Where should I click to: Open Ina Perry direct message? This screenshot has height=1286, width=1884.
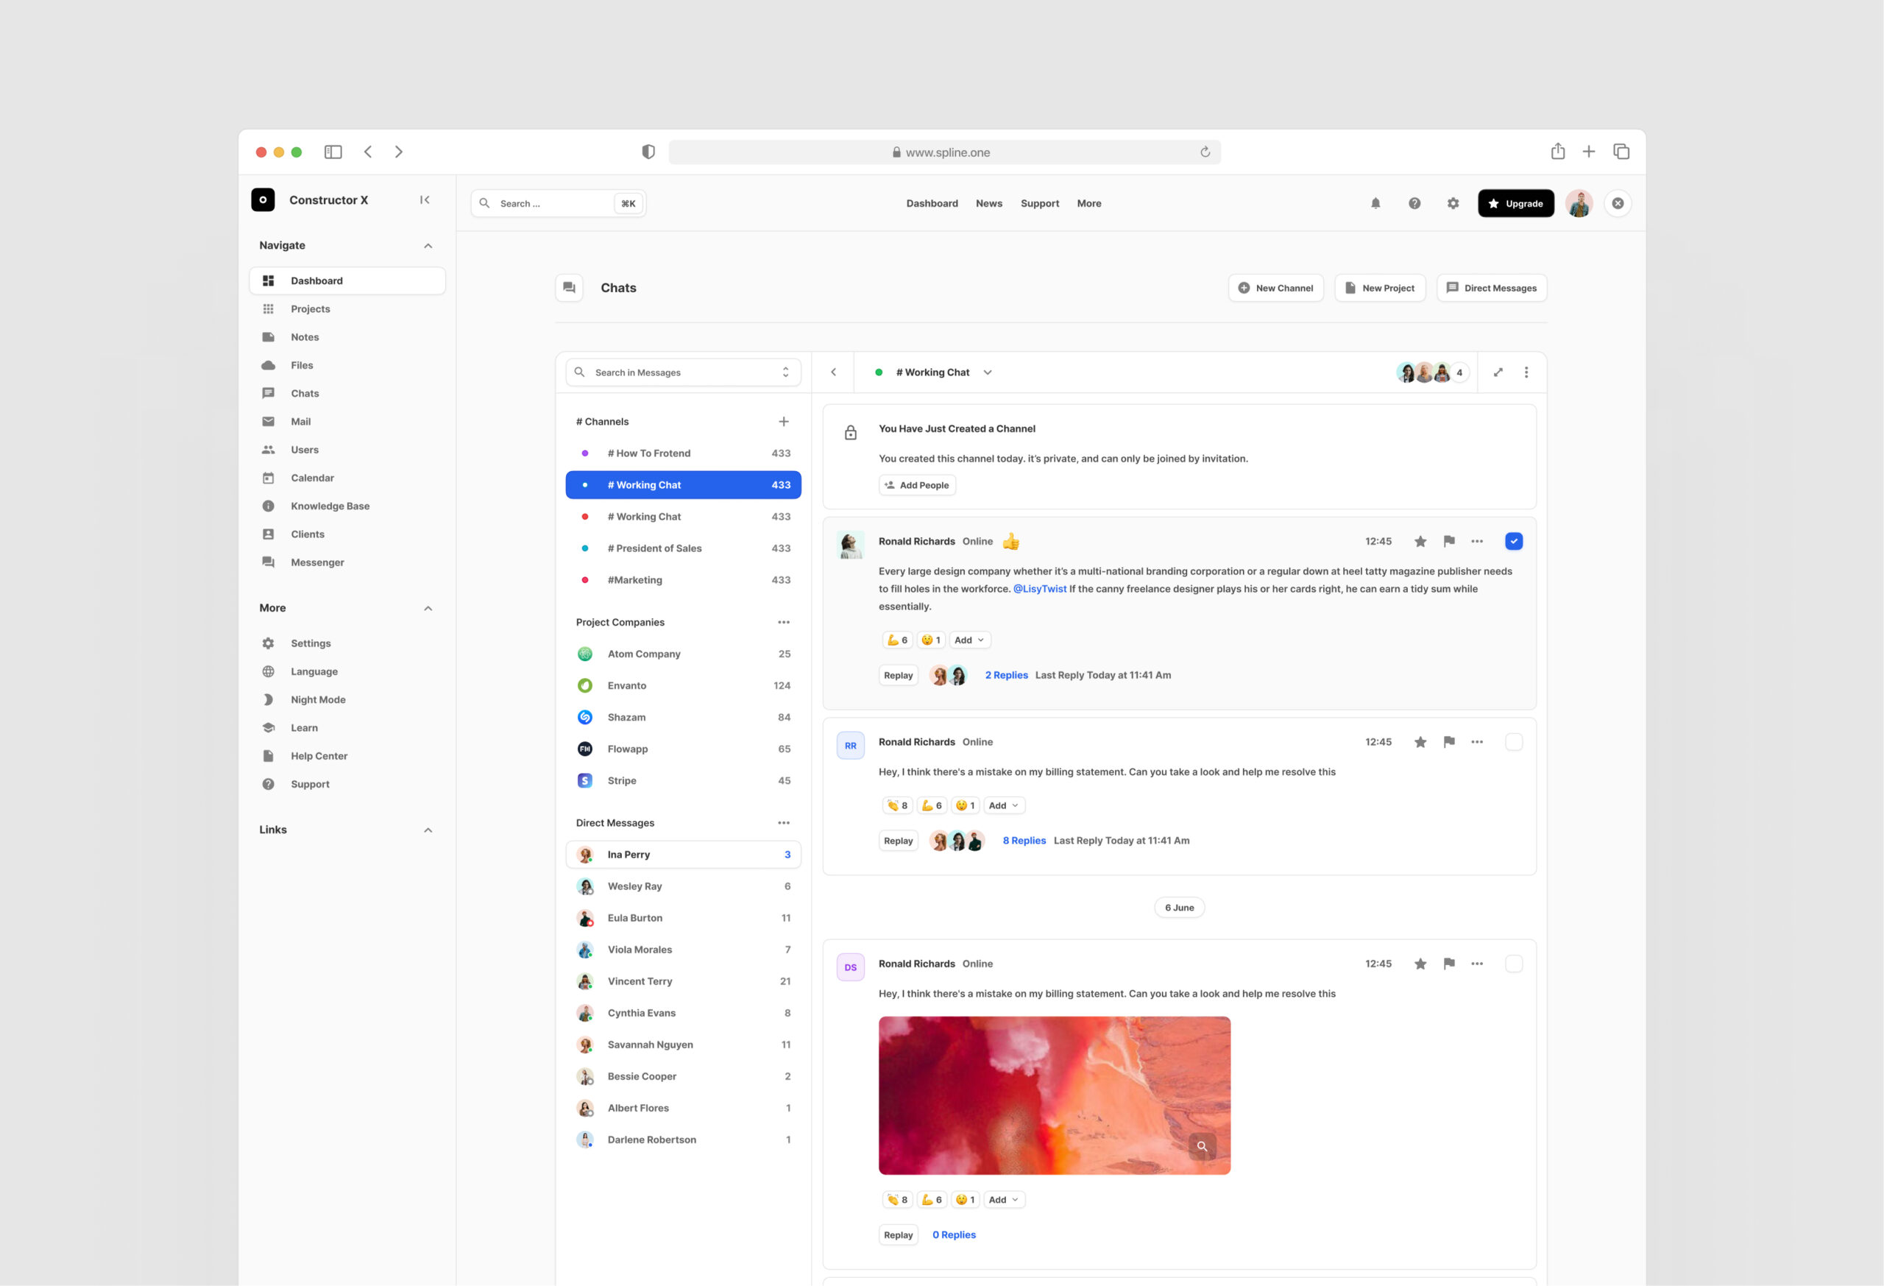(x=683, y=855)
